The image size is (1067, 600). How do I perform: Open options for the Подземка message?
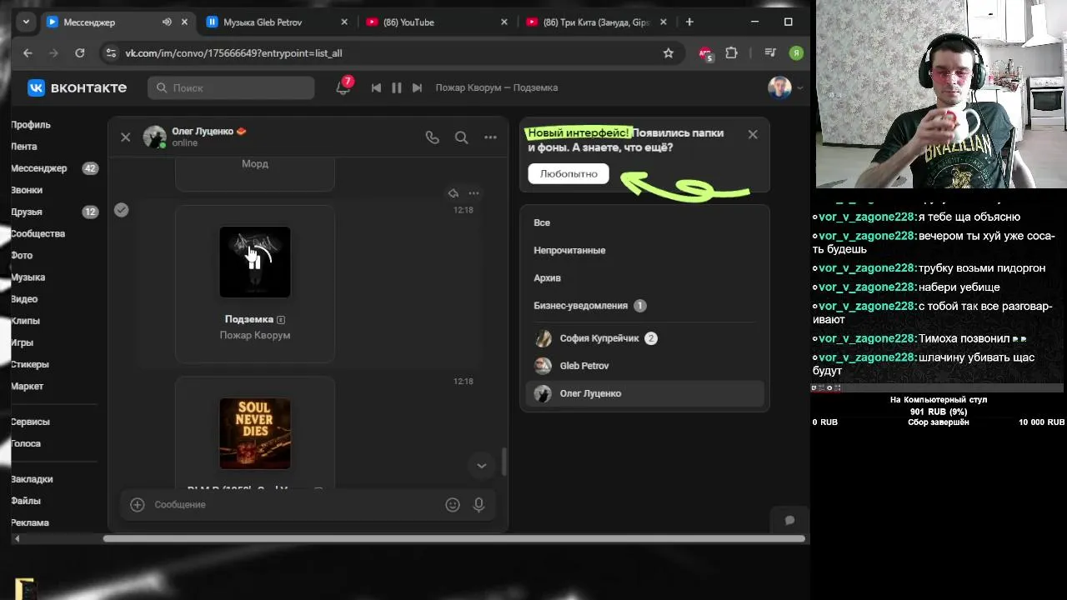tap(473, 193)
